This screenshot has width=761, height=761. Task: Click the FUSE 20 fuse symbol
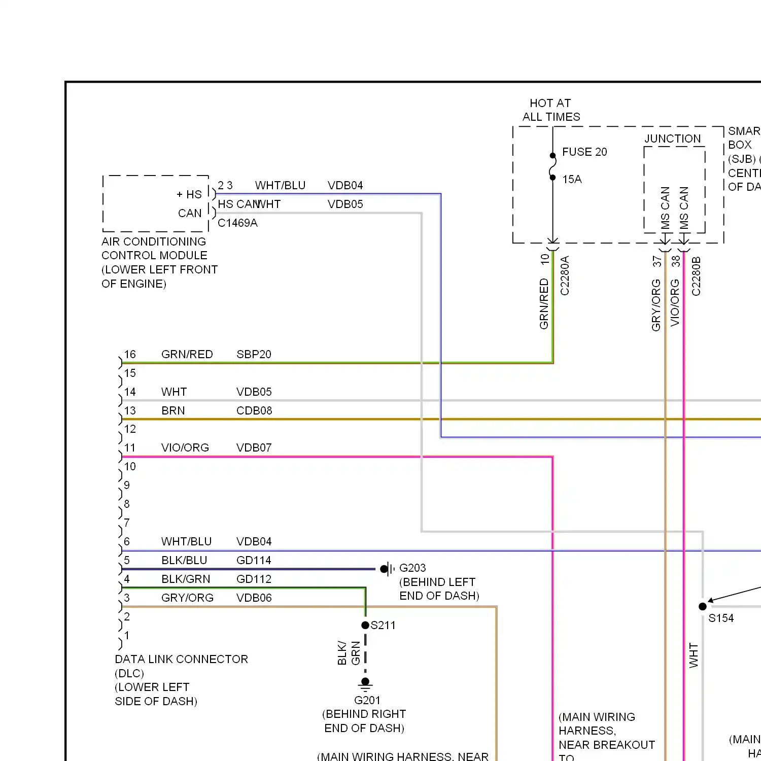(x=552, y=167)
